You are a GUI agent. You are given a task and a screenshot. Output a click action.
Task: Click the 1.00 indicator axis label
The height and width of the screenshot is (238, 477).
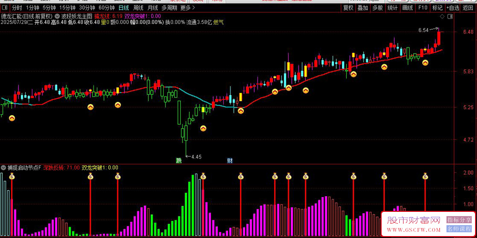[467, 204]
